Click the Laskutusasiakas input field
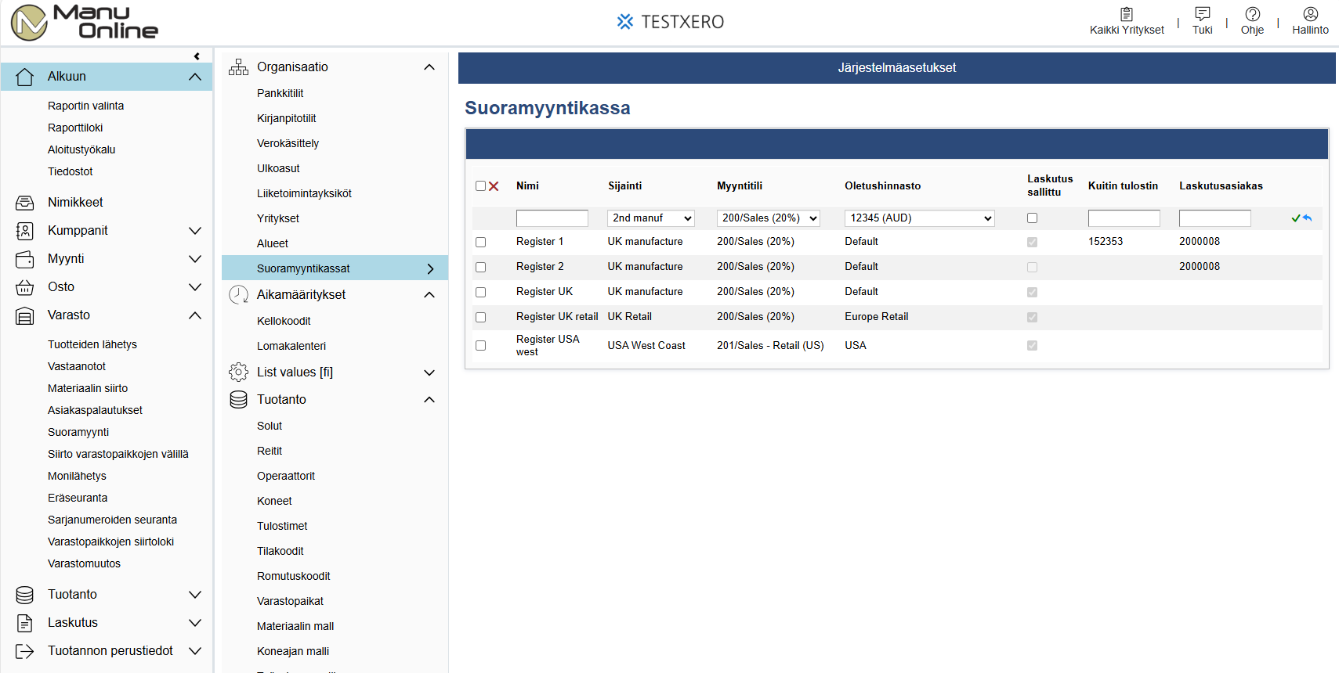This screenshot has height=673, width=1339. coord(1215,218)
